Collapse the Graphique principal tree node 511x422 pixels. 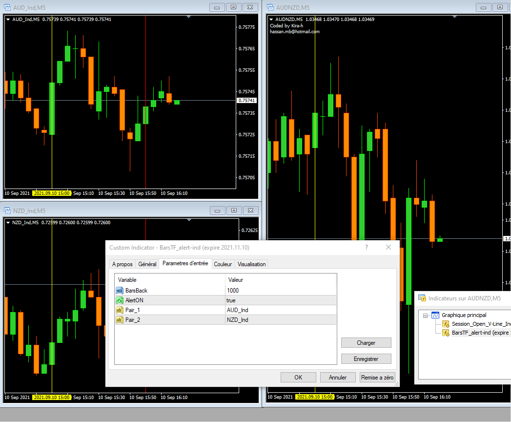point(425,315)
